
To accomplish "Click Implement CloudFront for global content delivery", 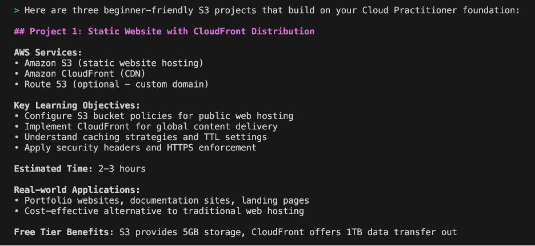I will 151,127.
